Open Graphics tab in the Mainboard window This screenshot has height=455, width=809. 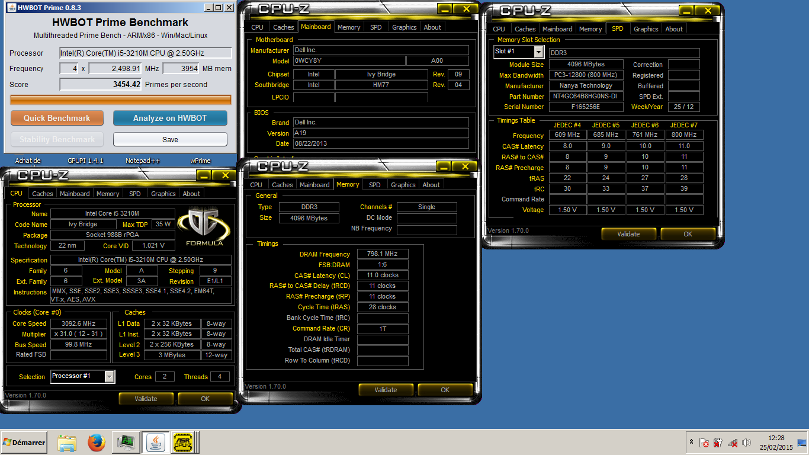click(x=404, y=27)
